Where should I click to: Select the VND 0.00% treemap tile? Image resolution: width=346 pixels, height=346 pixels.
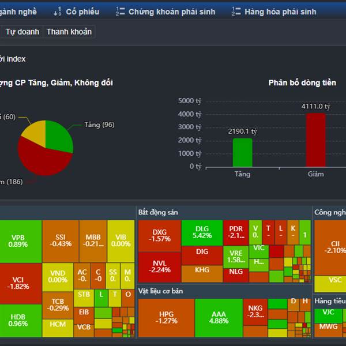tap(58, 277)
